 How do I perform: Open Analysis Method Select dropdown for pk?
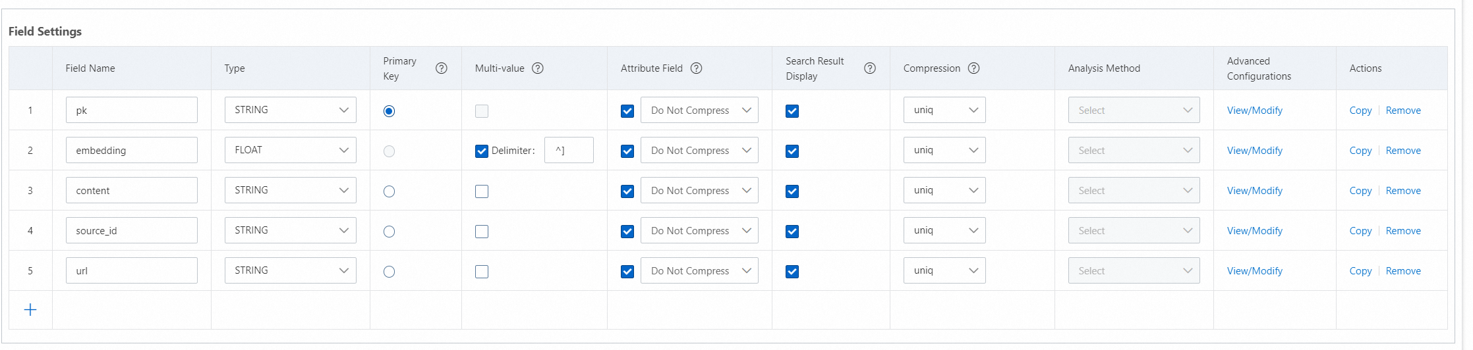pos(1134,111)
